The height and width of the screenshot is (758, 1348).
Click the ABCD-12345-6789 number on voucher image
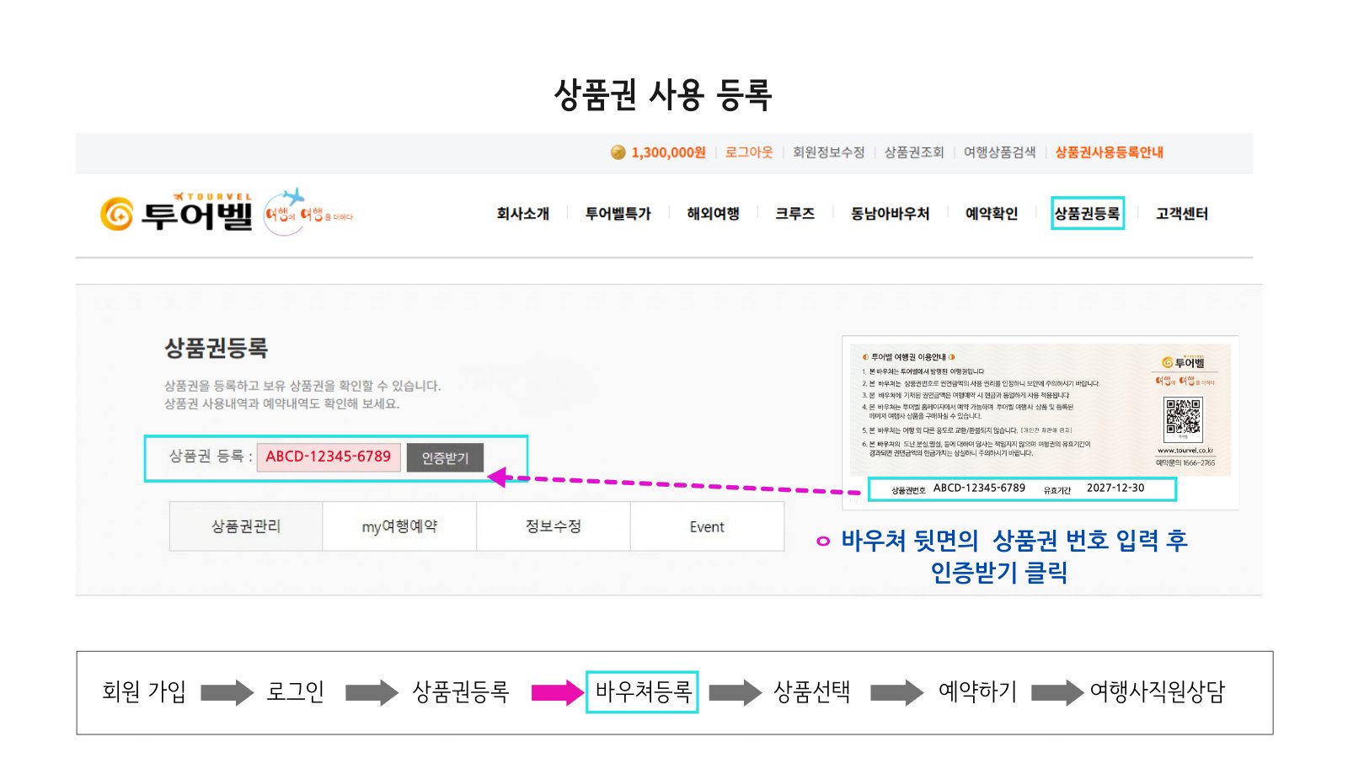coord(979,488)
